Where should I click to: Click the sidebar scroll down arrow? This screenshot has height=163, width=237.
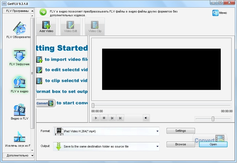[32, 151]
